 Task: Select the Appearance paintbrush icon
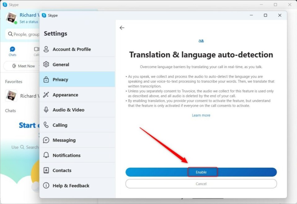tap(47, 95)
